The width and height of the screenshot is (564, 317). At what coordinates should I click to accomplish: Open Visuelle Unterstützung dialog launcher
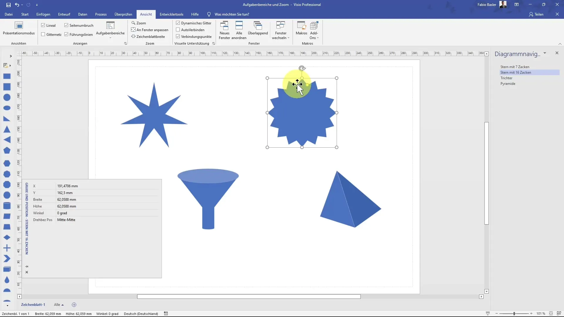tap(214, 43)
